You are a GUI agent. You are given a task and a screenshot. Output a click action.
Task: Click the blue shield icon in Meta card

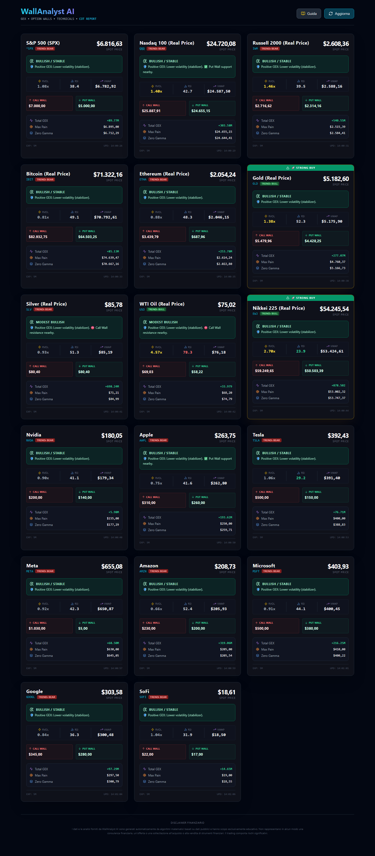click(32, 590)
